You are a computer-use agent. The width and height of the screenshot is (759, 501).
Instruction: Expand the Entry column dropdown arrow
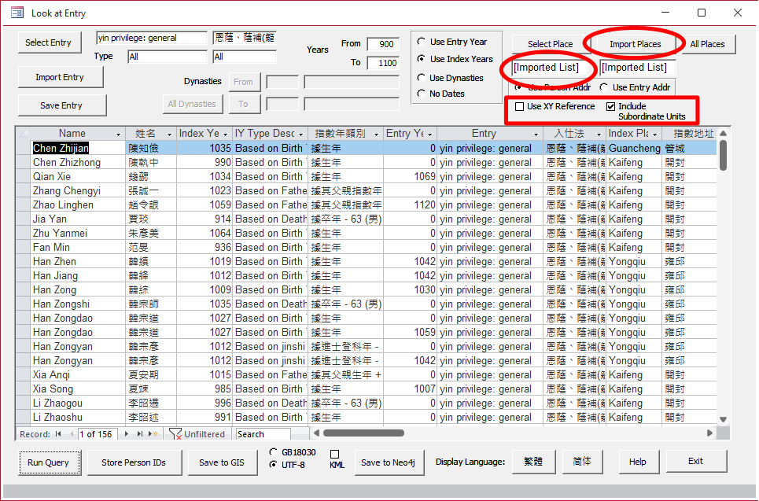tap(536, 134)
